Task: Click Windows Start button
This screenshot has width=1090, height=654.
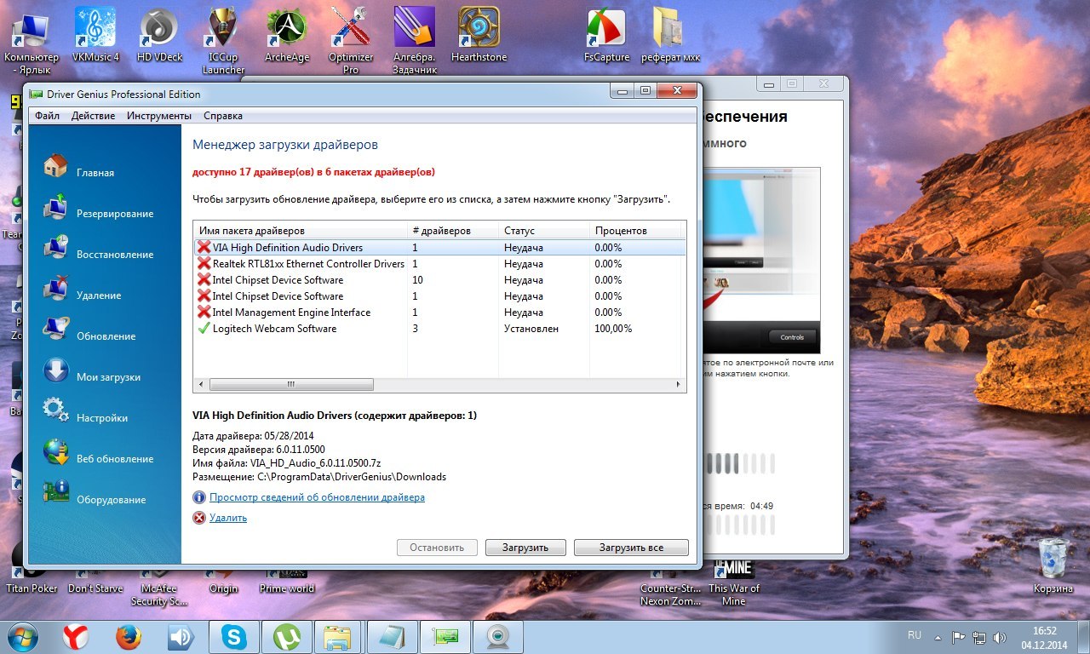Action: [x=20, y=637]
